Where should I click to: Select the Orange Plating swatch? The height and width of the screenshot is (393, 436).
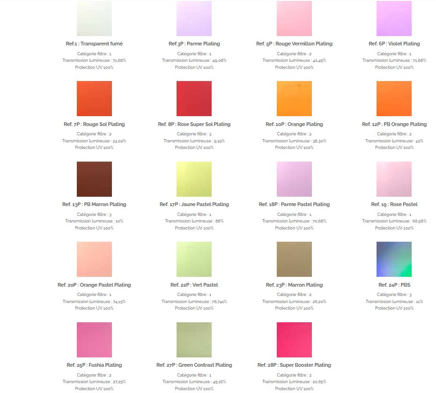(294, 98)
